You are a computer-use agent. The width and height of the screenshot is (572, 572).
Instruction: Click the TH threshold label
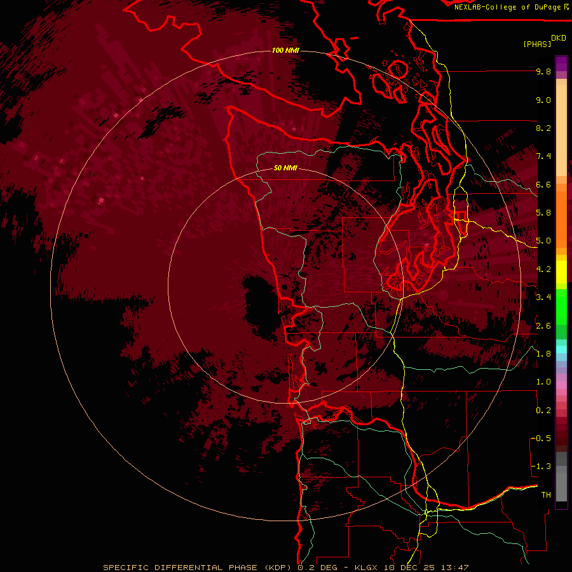tap(546, 495)
